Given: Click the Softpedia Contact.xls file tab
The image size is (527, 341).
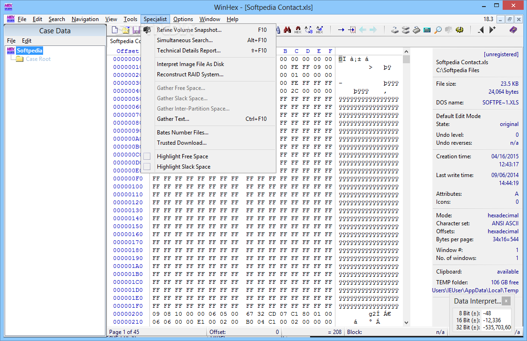Looking at the screenshot, I should tap(125, 41).
